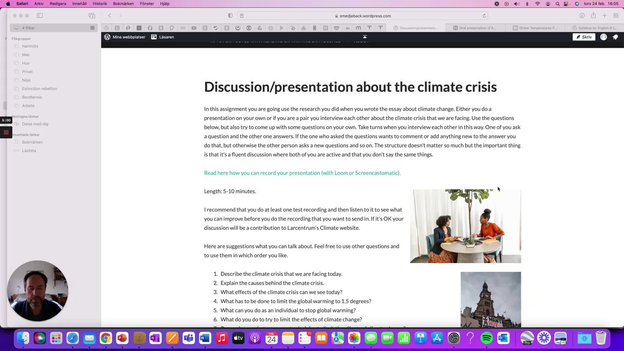This screenshot has height=351, width=624.
Task: Open the Wi-Fi menu bar icon
Action: [538, 3]
